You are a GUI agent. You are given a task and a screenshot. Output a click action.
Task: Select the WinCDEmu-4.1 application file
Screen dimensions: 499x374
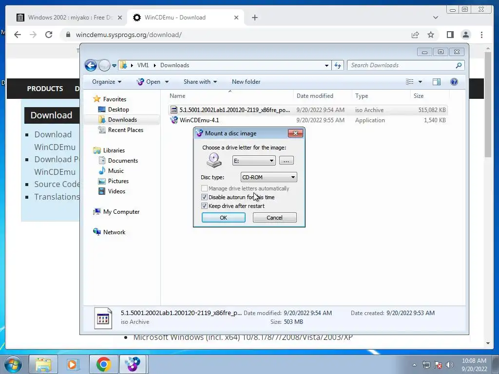pyautogui.click(x=308, y=120)
